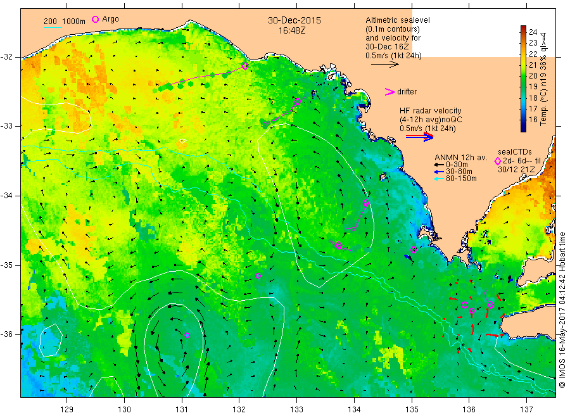This screenshot has height=418, width=570.
Task: Click dark red 24°C end of colour bar
Action: pyautogui.click(x=523, y=28)
